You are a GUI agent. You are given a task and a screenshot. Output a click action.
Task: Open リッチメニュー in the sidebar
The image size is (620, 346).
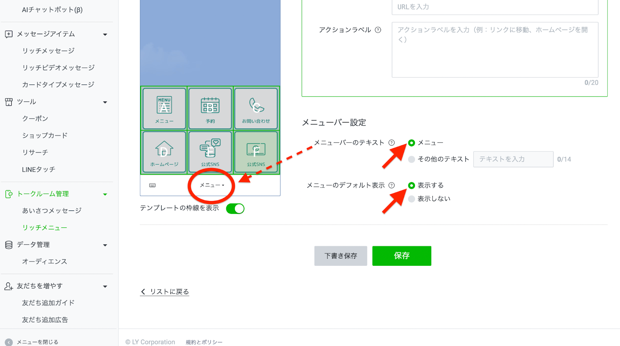click(x=45, y=227)
